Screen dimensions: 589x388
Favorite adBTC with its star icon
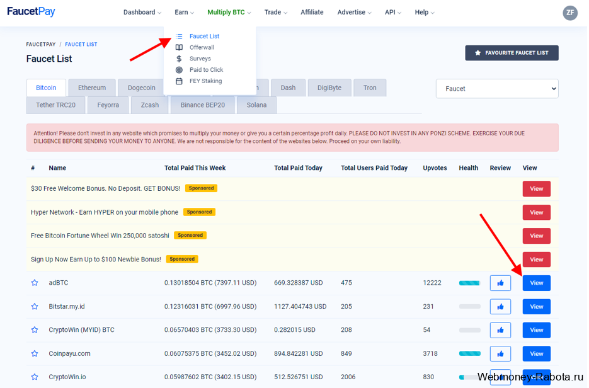(x=35, y=282)
